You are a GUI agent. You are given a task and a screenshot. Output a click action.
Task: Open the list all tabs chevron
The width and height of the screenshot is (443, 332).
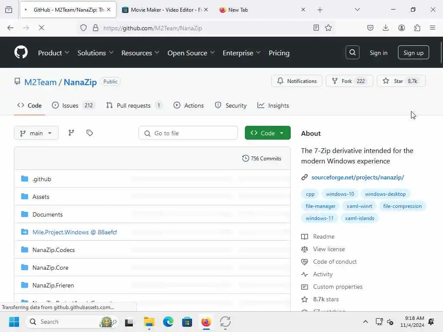357,10
